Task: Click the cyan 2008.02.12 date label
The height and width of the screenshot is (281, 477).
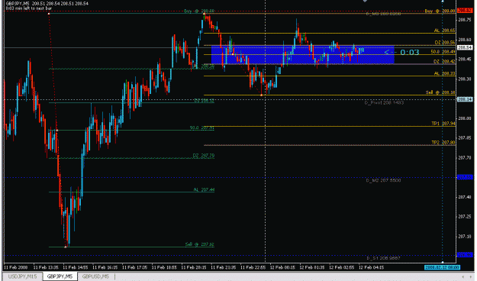Action: coord(442,267)
